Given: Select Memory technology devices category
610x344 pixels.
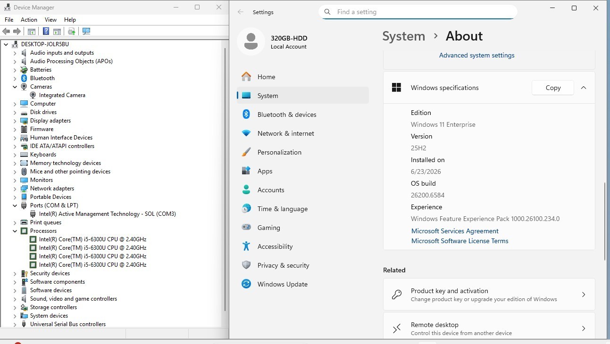Looking at the screenshot, I should [66, 163].
